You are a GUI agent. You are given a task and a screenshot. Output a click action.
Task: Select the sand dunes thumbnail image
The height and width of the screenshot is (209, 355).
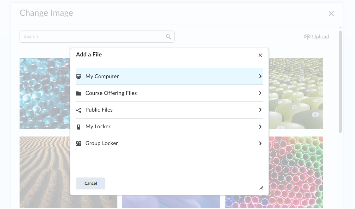[45, 172]
